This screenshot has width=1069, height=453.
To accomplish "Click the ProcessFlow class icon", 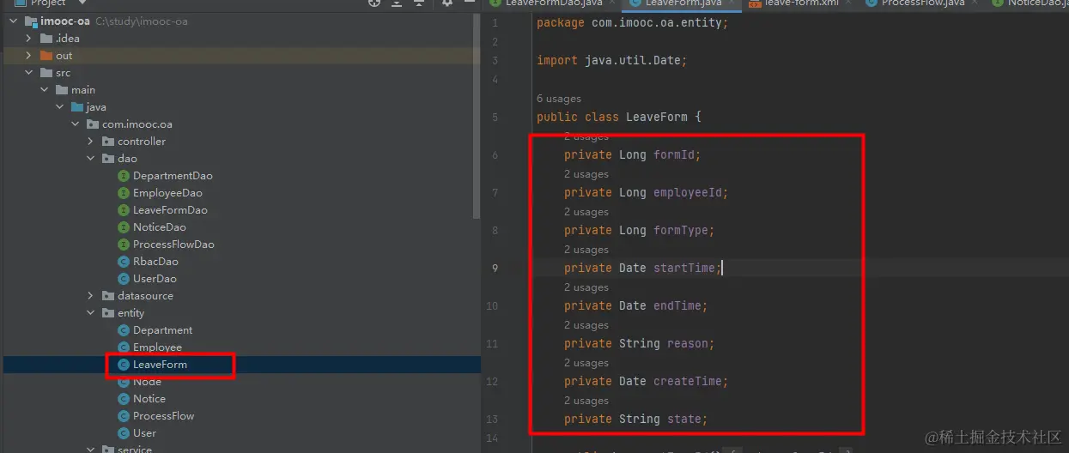I will click(x=124, y=416).
